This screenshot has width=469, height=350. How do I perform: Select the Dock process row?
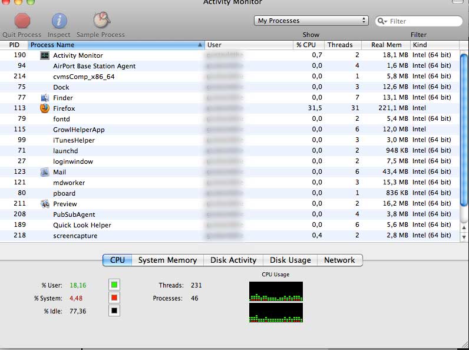tap(229, 87)
